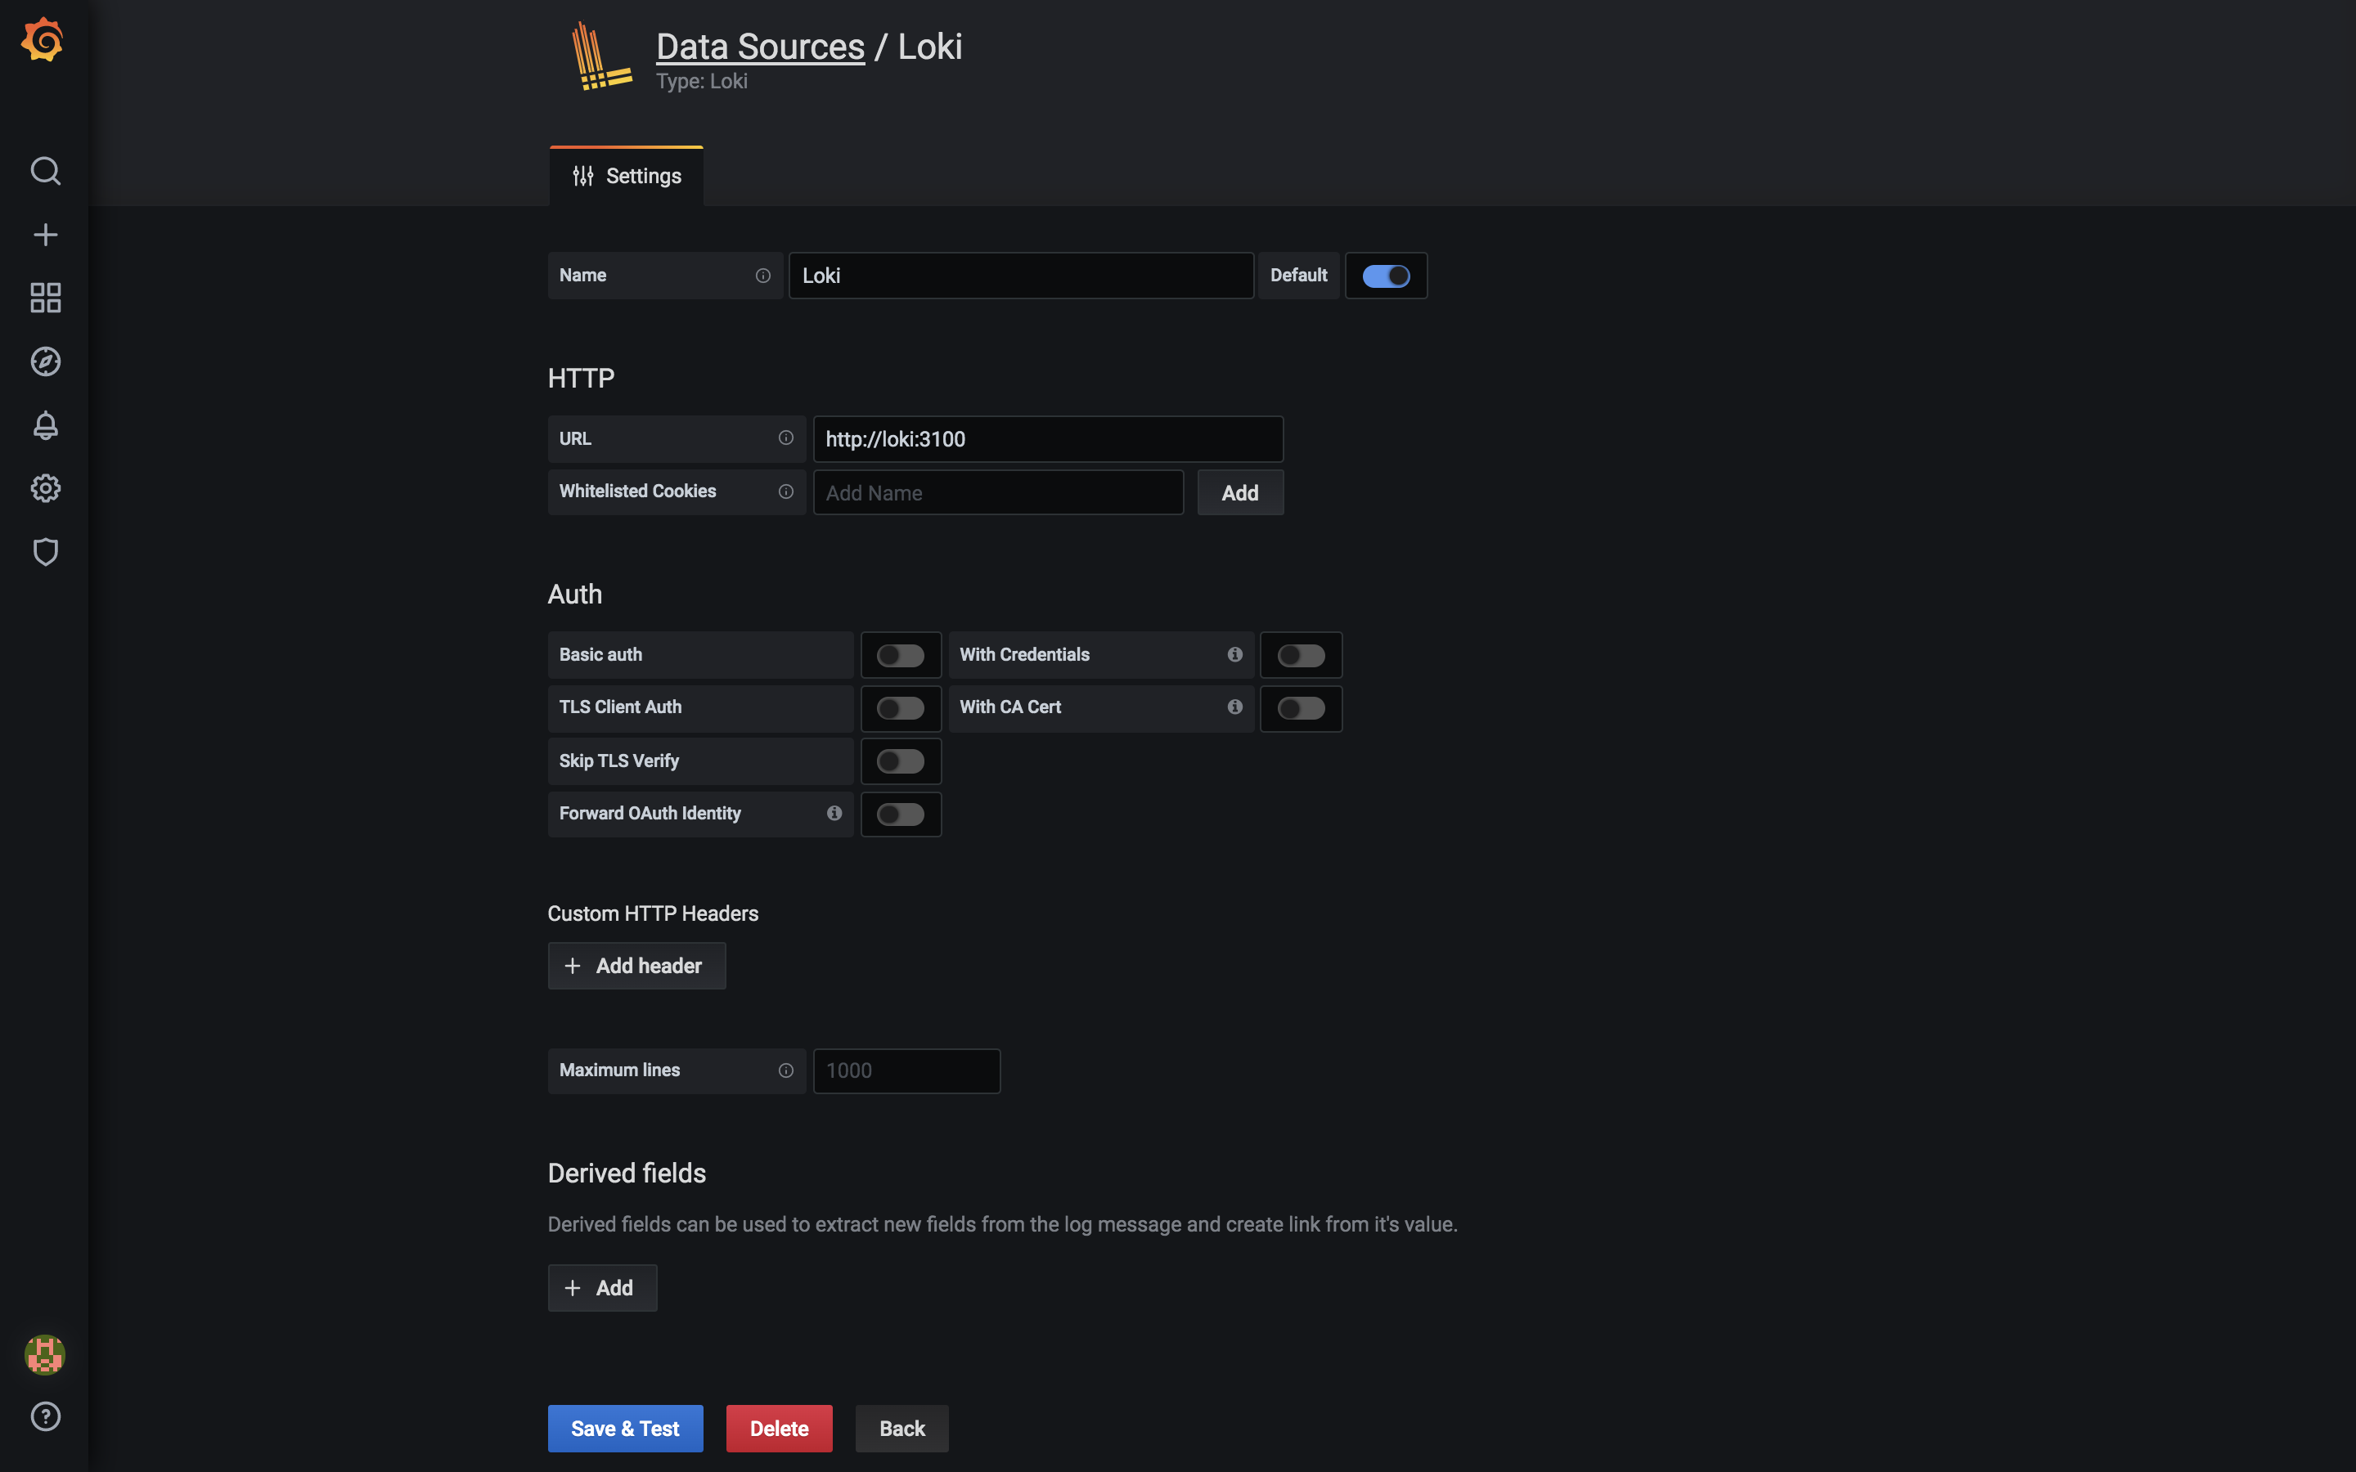Click info icon next to With Credentials
The width and height of the screenshot is (2356, 1472).
coord(1234,654)
